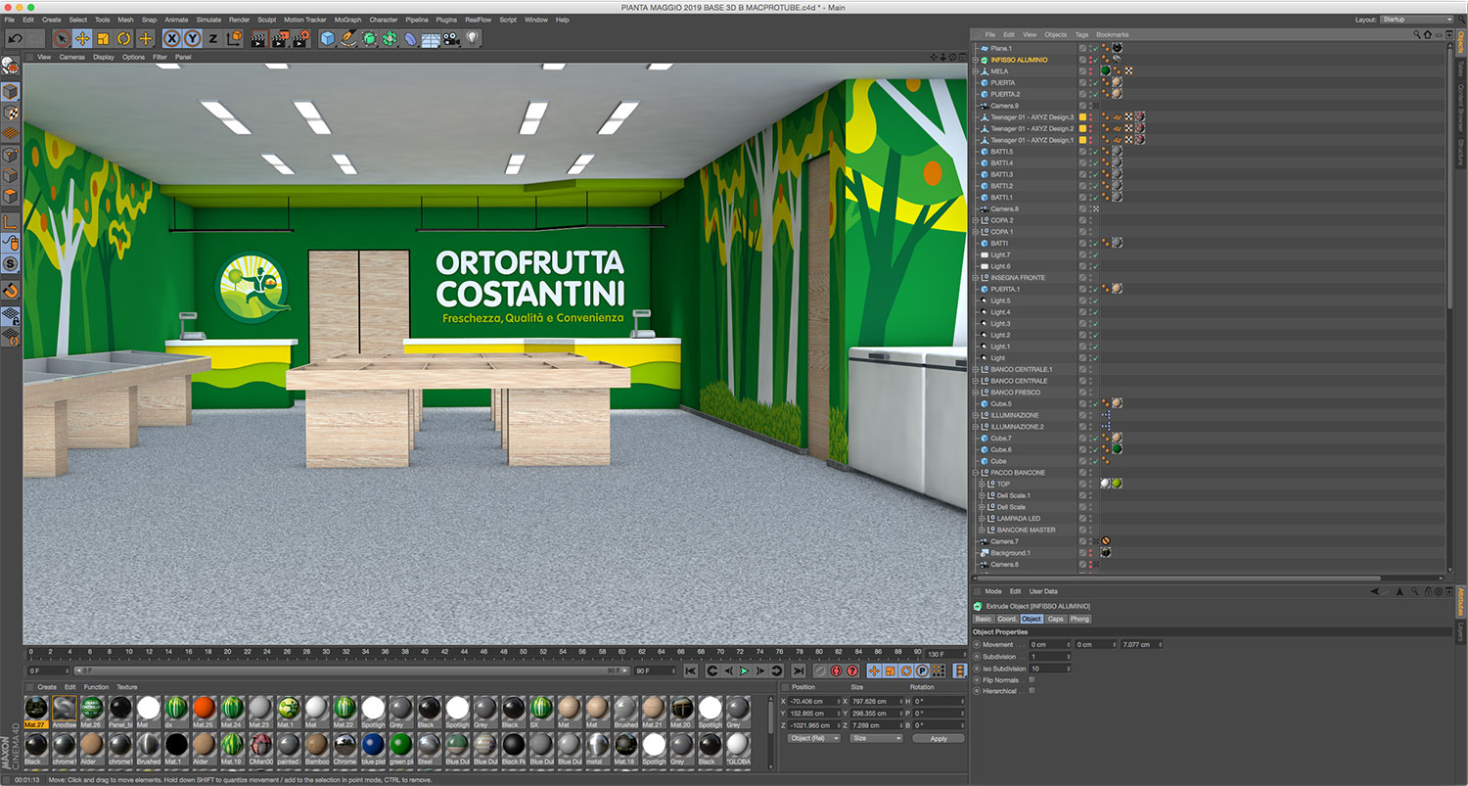Expand the INSEGNA FRONTE object

point(976,278)
